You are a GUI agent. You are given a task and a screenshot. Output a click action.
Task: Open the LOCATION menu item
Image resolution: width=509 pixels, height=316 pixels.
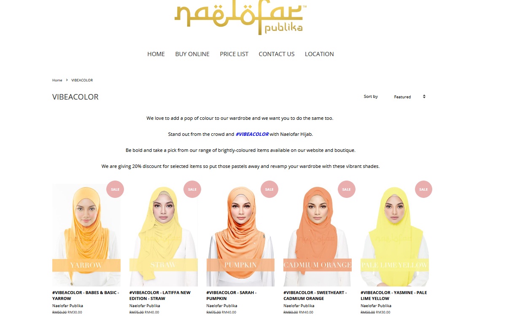click(x=319, y=54)
